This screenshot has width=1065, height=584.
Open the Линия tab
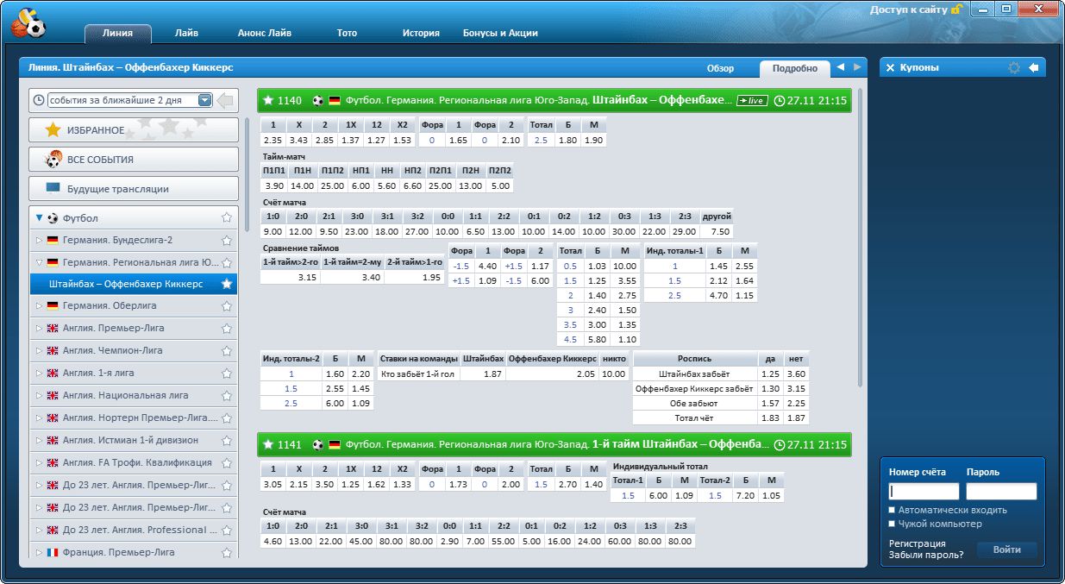tap(118, 34)
